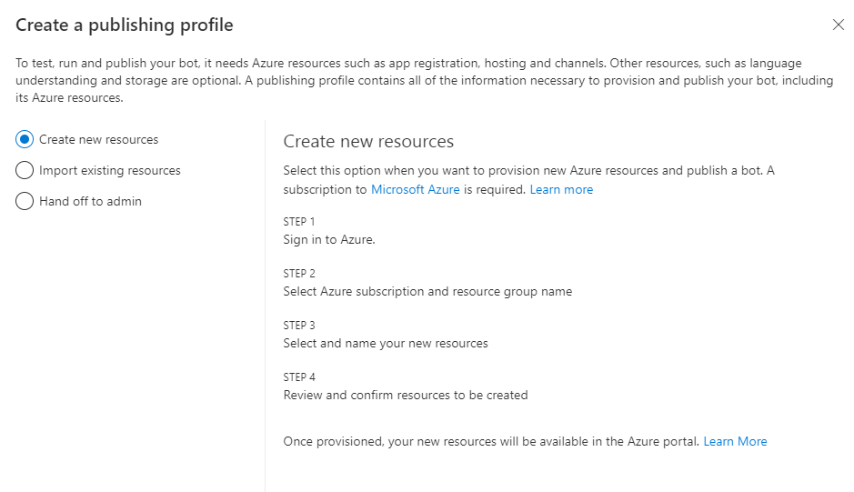Image resolution: width=854 pixels, height=492 pixels.
Task: Click the Create new resources option label
Action: coord(98,140)
